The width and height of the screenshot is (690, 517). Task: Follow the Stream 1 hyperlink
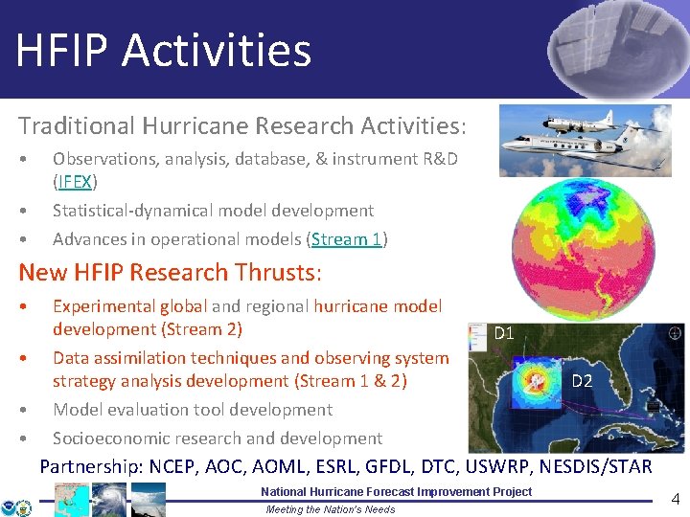tap(346, 239)
